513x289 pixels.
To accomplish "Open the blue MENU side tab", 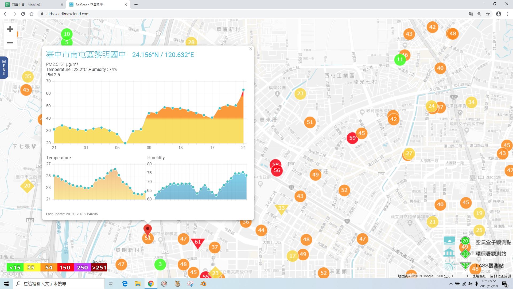I will coord(4,68).
